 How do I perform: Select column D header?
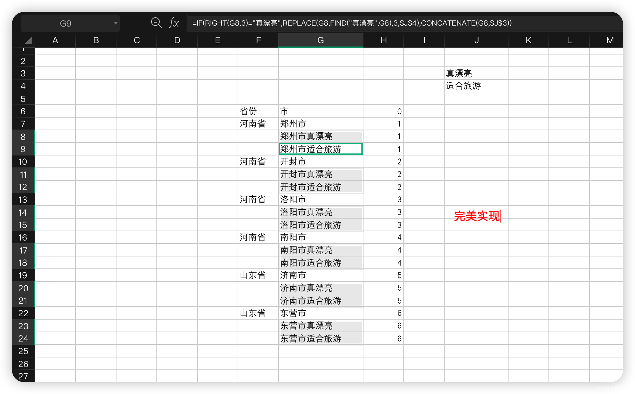pyautogui.click(x=177, y=41)
